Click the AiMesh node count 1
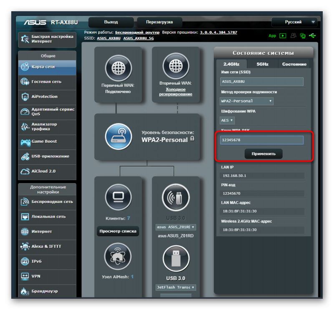Screen dimensions: 334x310 click(132, 277)
